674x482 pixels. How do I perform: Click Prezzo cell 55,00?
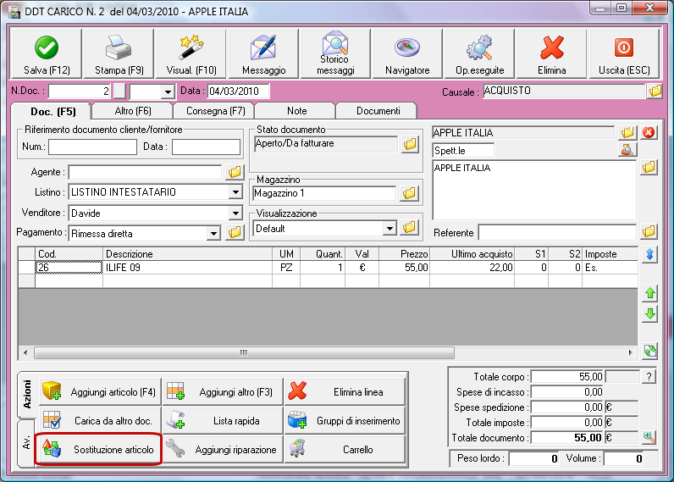(x=404, y=268)
